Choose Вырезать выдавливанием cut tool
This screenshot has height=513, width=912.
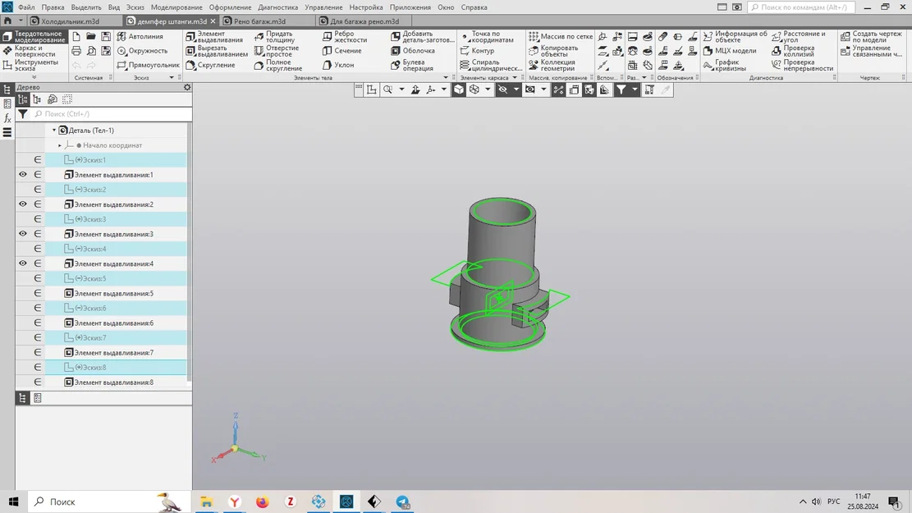pos(217,51)
